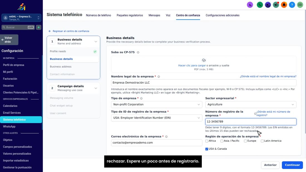Switch to Configuraciones adicionales tab
Viewport: 306px width, 172px height.
click(x=223, y=15)
